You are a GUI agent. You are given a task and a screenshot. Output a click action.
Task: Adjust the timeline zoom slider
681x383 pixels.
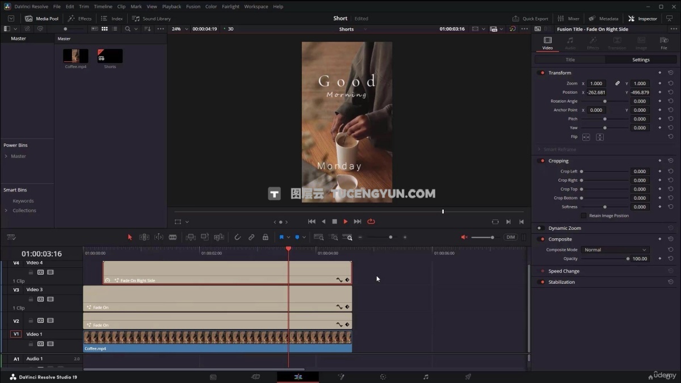(x=382, y=237)
